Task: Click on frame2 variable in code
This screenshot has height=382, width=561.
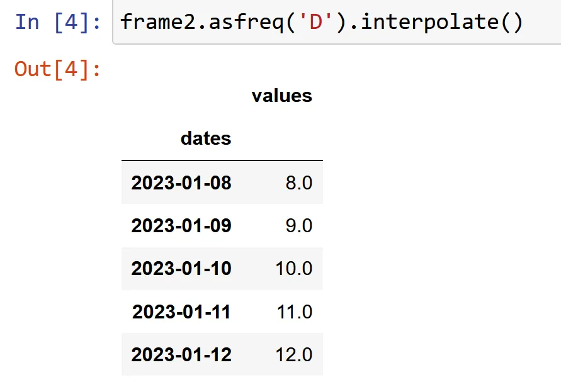Action: [x=157, y=22]
